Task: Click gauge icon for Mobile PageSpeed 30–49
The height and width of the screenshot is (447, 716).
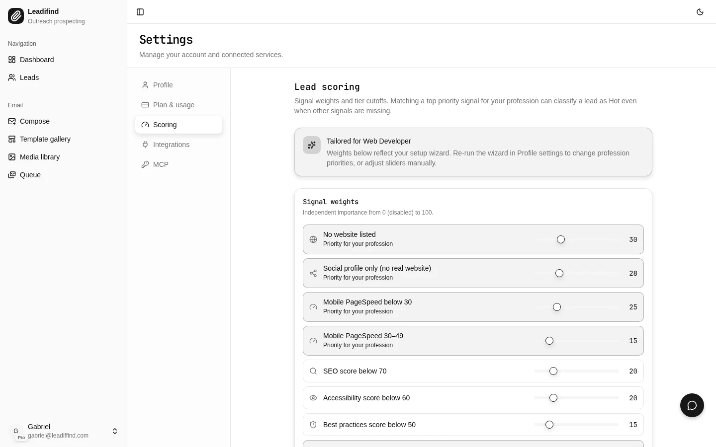Action: 313,341
